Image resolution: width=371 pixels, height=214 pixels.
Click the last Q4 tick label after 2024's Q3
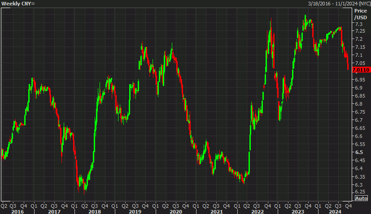348,206
